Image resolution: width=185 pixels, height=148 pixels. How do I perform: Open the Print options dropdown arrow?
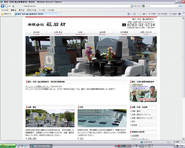146,14
